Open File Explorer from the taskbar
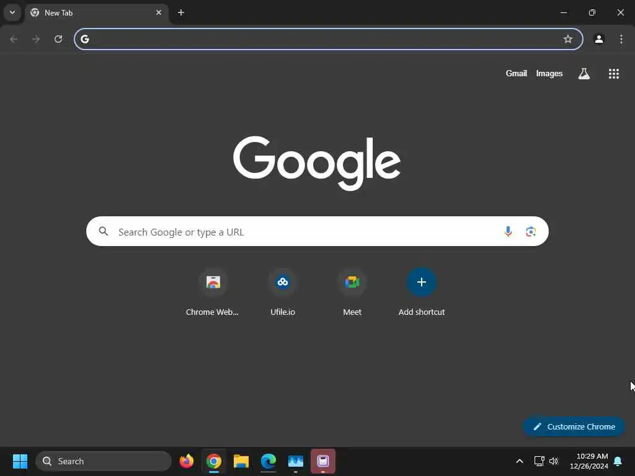This screenshot has height=476, width=635. tap(241, 461)
